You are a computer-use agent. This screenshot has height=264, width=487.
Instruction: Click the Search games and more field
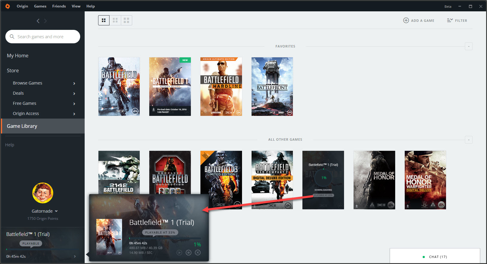pyautogui.click(x=43, y=37)
